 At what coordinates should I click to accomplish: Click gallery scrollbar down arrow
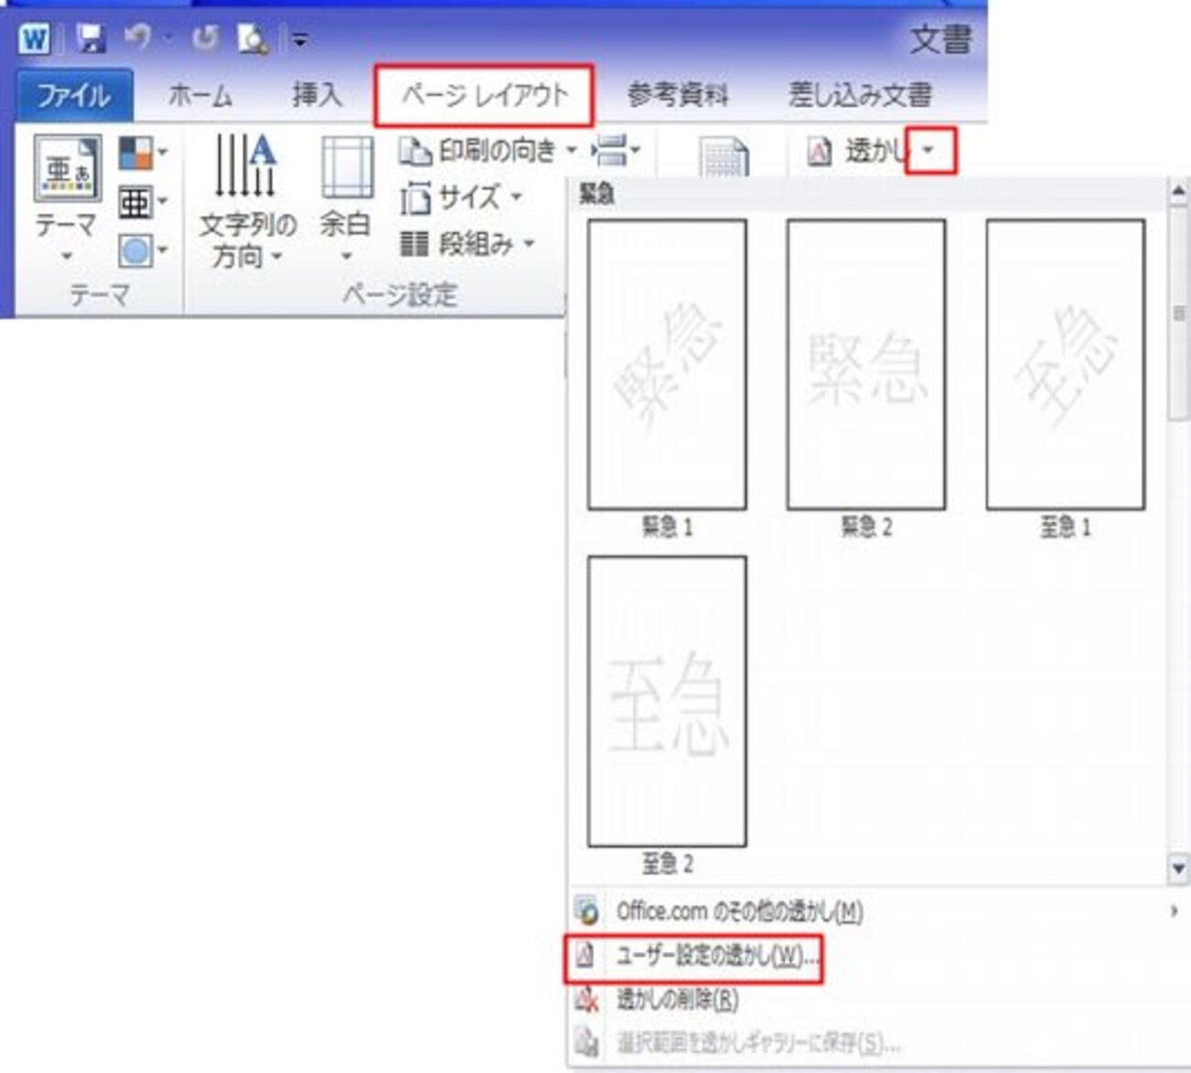(x=1178, y=868)
